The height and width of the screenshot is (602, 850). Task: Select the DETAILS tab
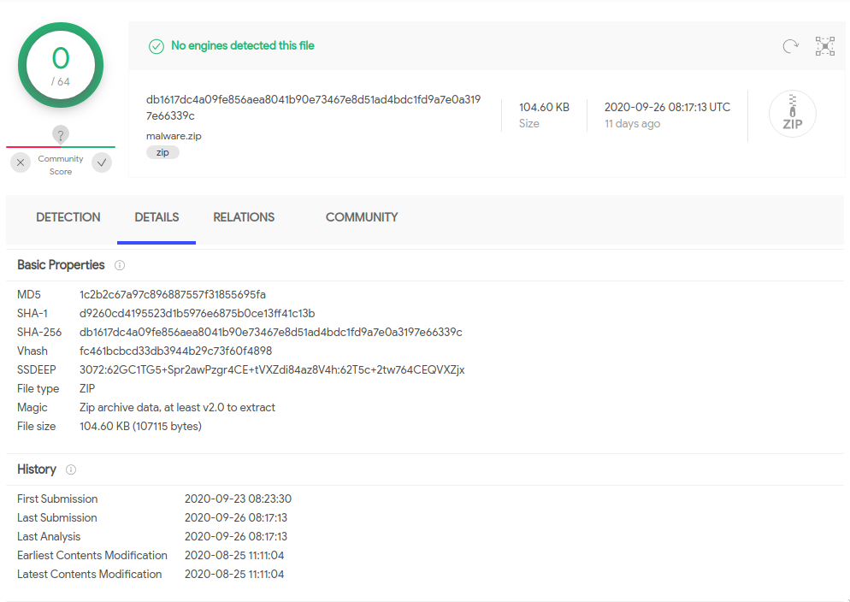tap(156, 217)
